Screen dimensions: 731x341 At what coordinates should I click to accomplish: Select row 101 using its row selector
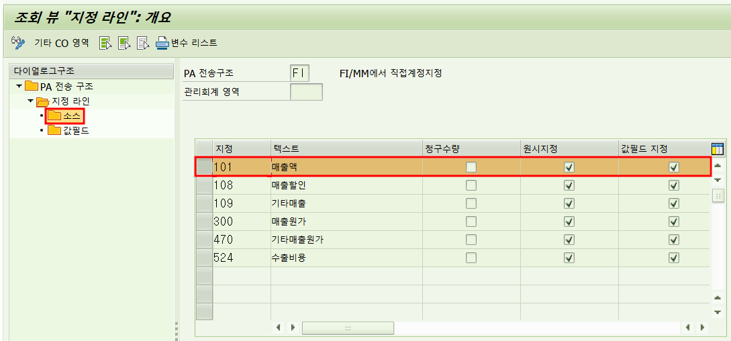click(204, 167)
